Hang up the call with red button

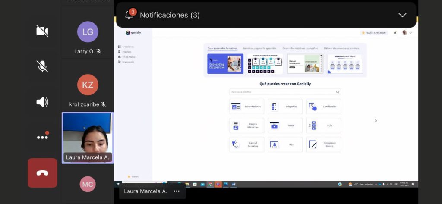tap(42, 173)
